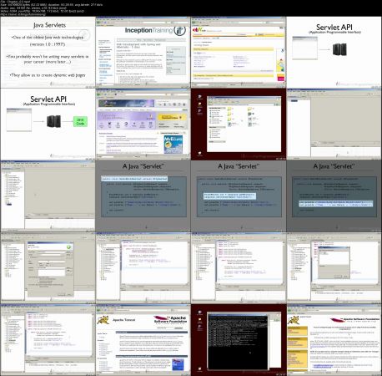Image resolution: width=382 pixels, height=376 pixels.
Task: Open the "Java Servlets" bullet-point slide thumbnail
Action: click(x=48, y=53)
